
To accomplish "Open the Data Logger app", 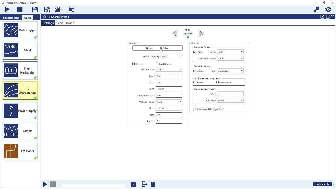I will pos(20,30).
